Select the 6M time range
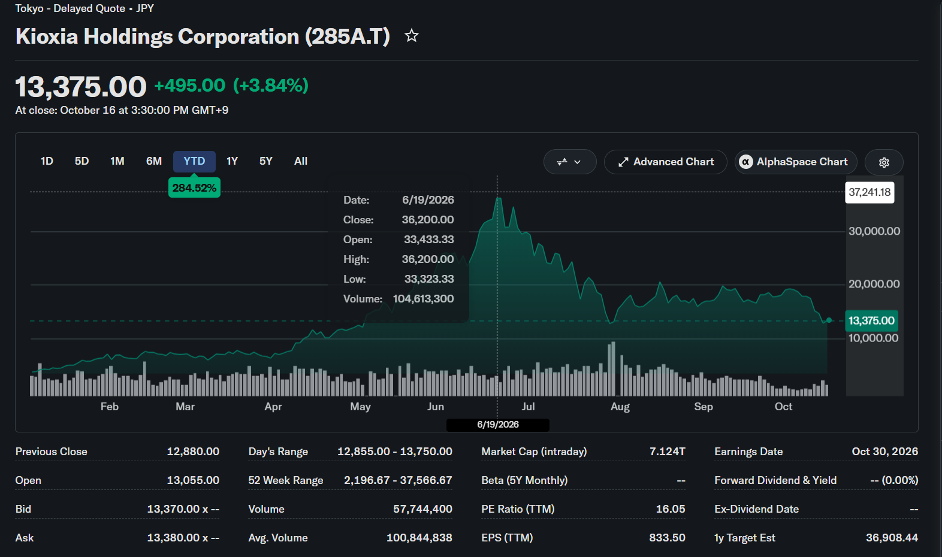942x557 pixels. pos(154,161)
